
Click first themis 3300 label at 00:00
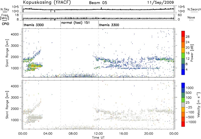point(34,25)
